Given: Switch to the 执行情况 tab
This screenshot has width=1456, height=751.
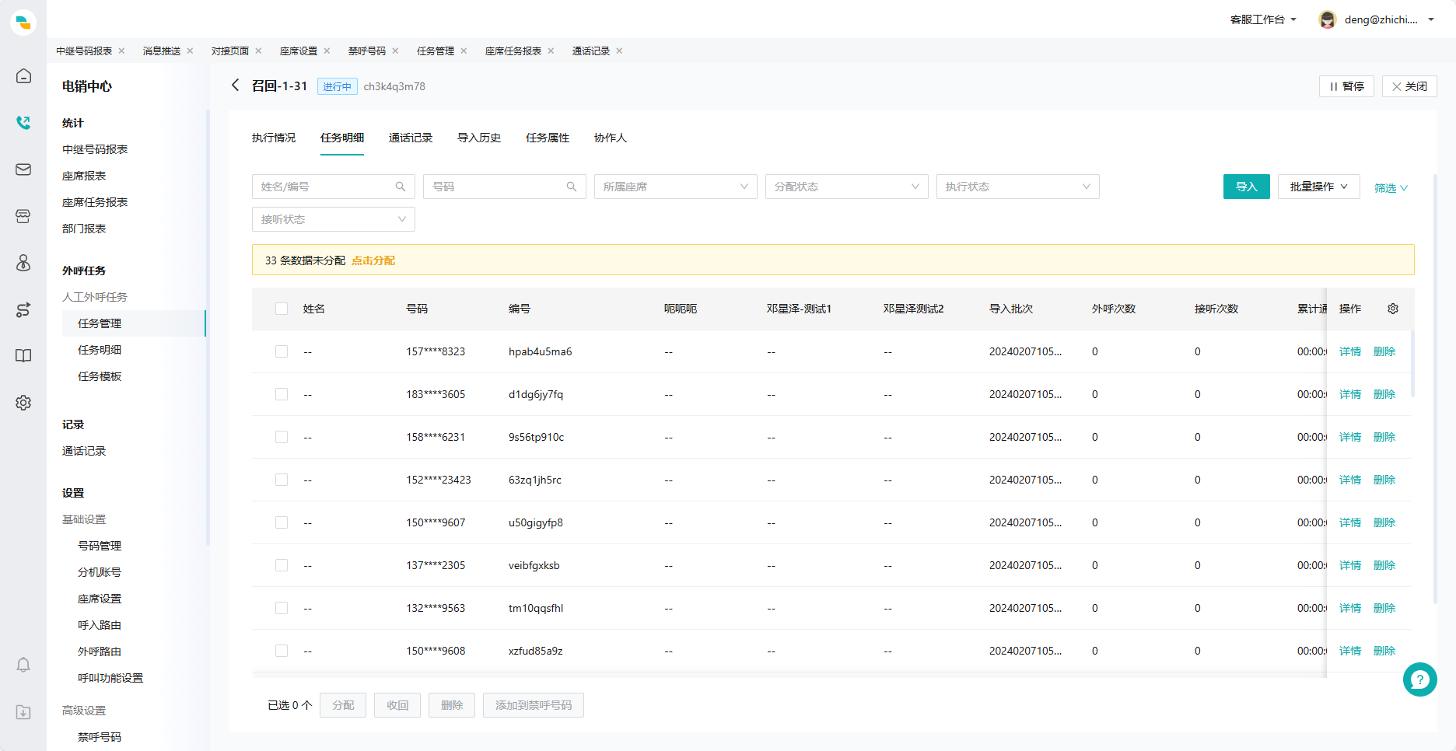Looking at the screenshot, I should tap(274, 138).
